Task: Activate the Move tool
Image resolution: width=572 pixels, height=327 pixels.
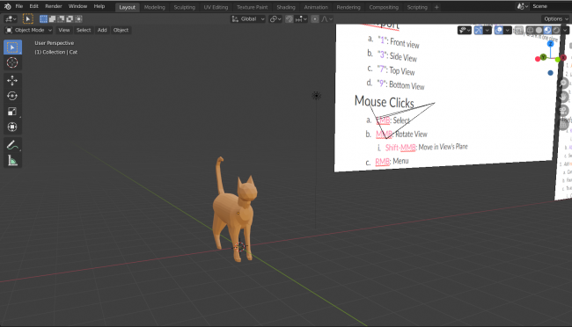Action: tap(12, 80)
